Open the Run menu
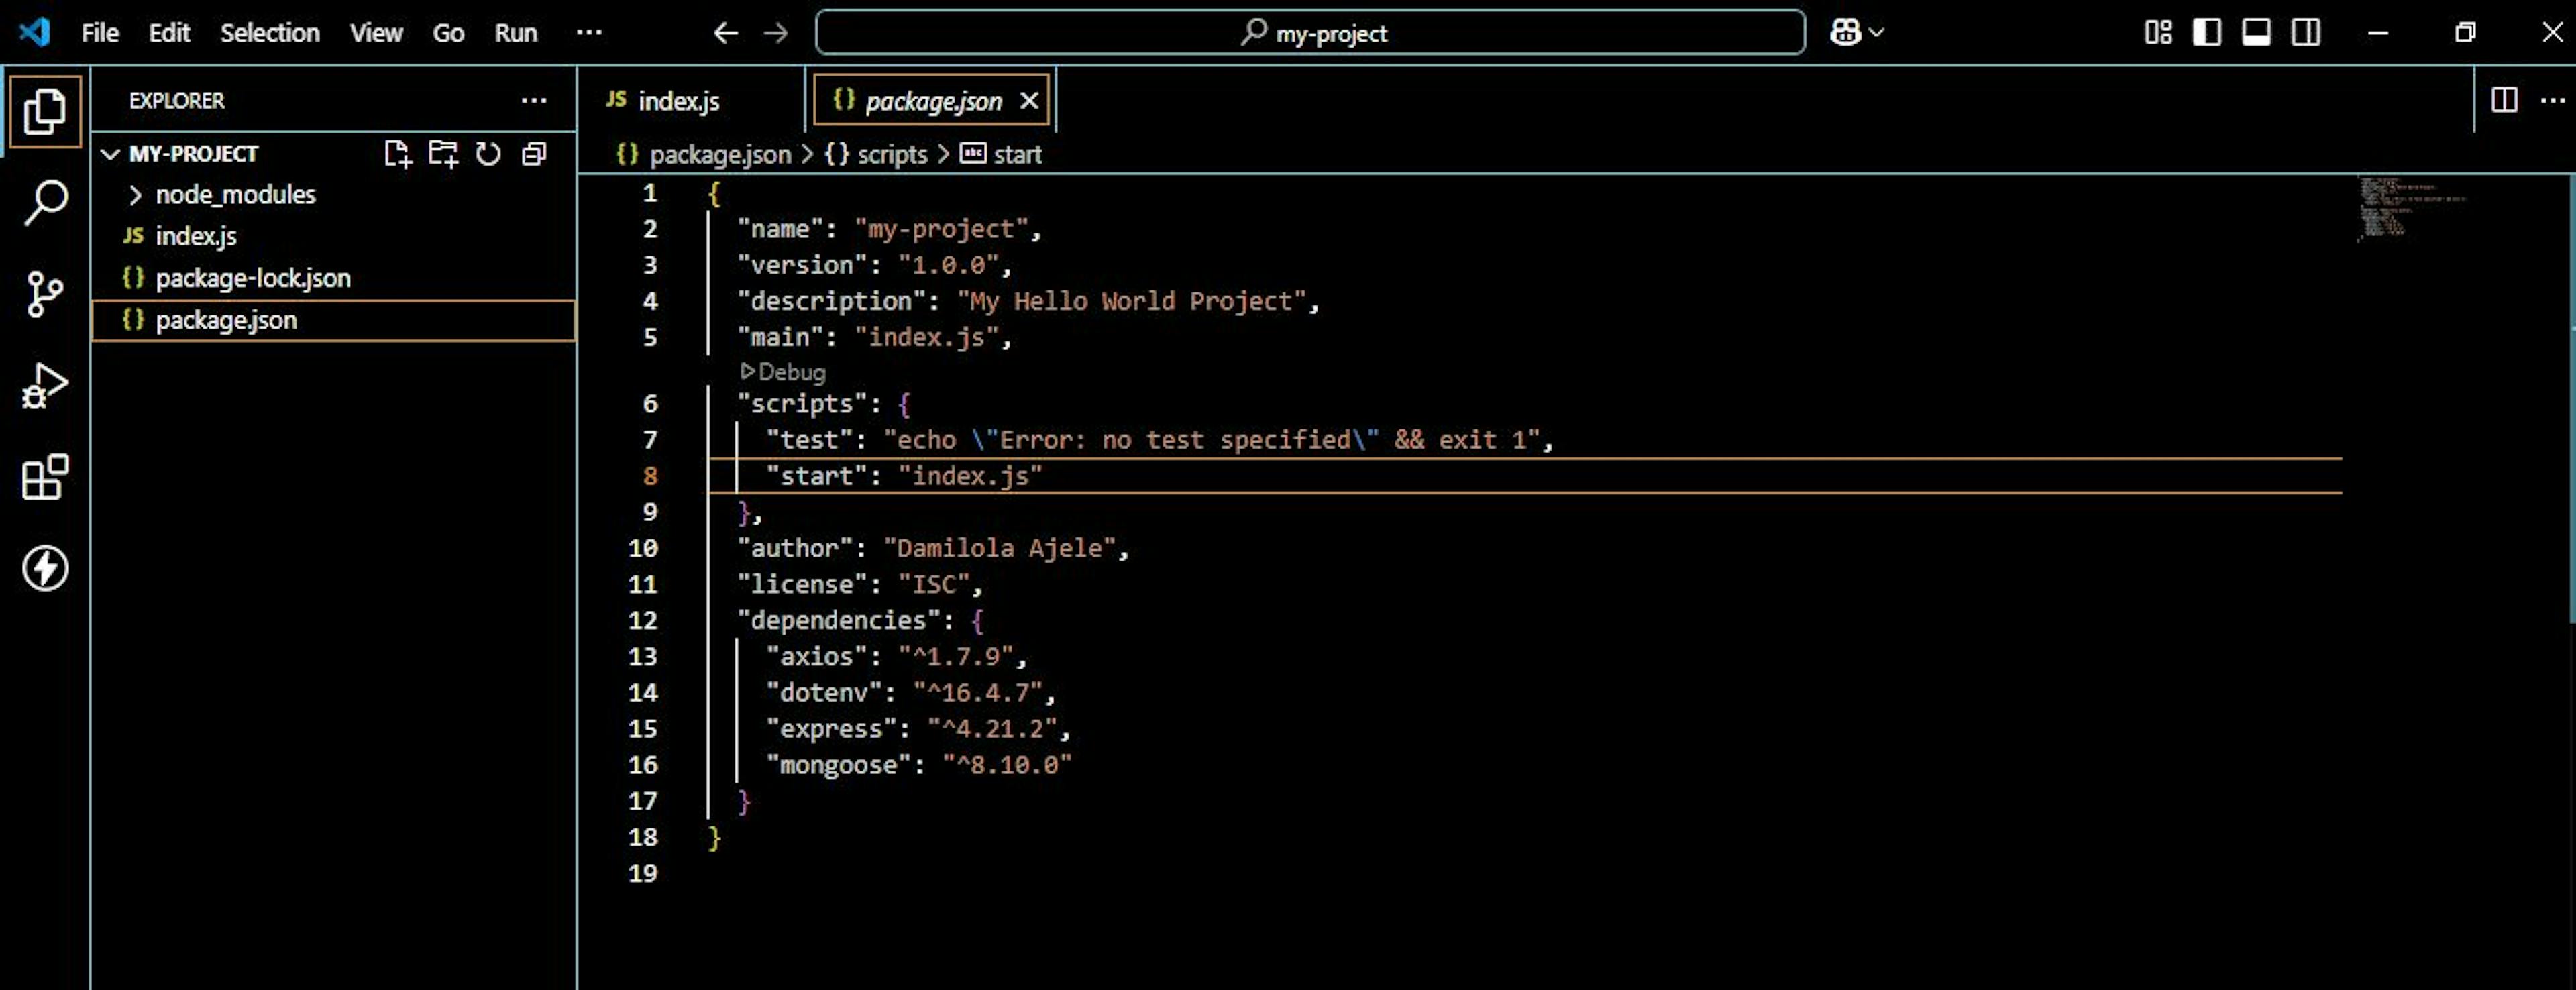 (x=514, y=32)
